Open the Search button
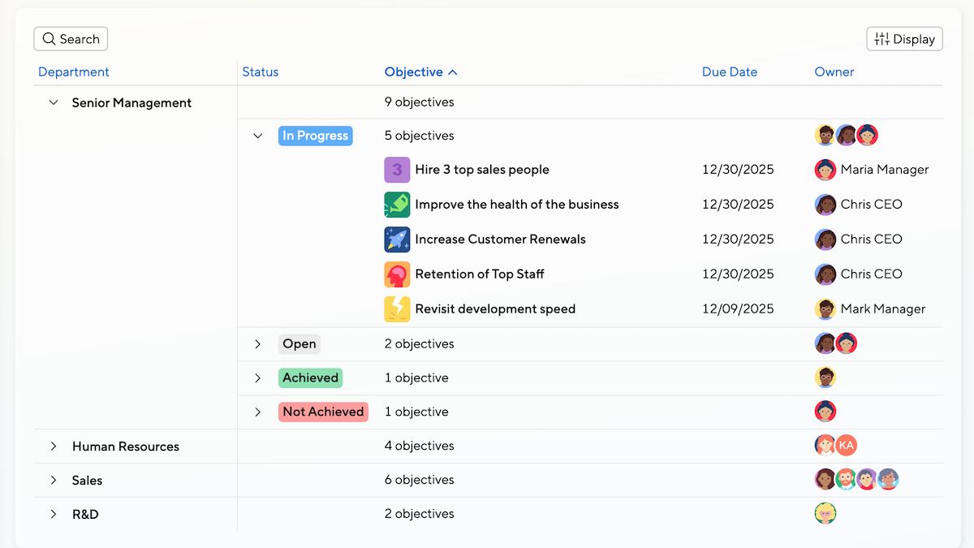This screenshot has height=548, width=974. point(71,39)
